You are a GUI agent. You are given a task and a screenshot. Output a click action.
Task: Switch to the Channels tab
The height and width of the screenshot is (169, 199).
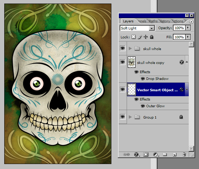coord(142,21)
